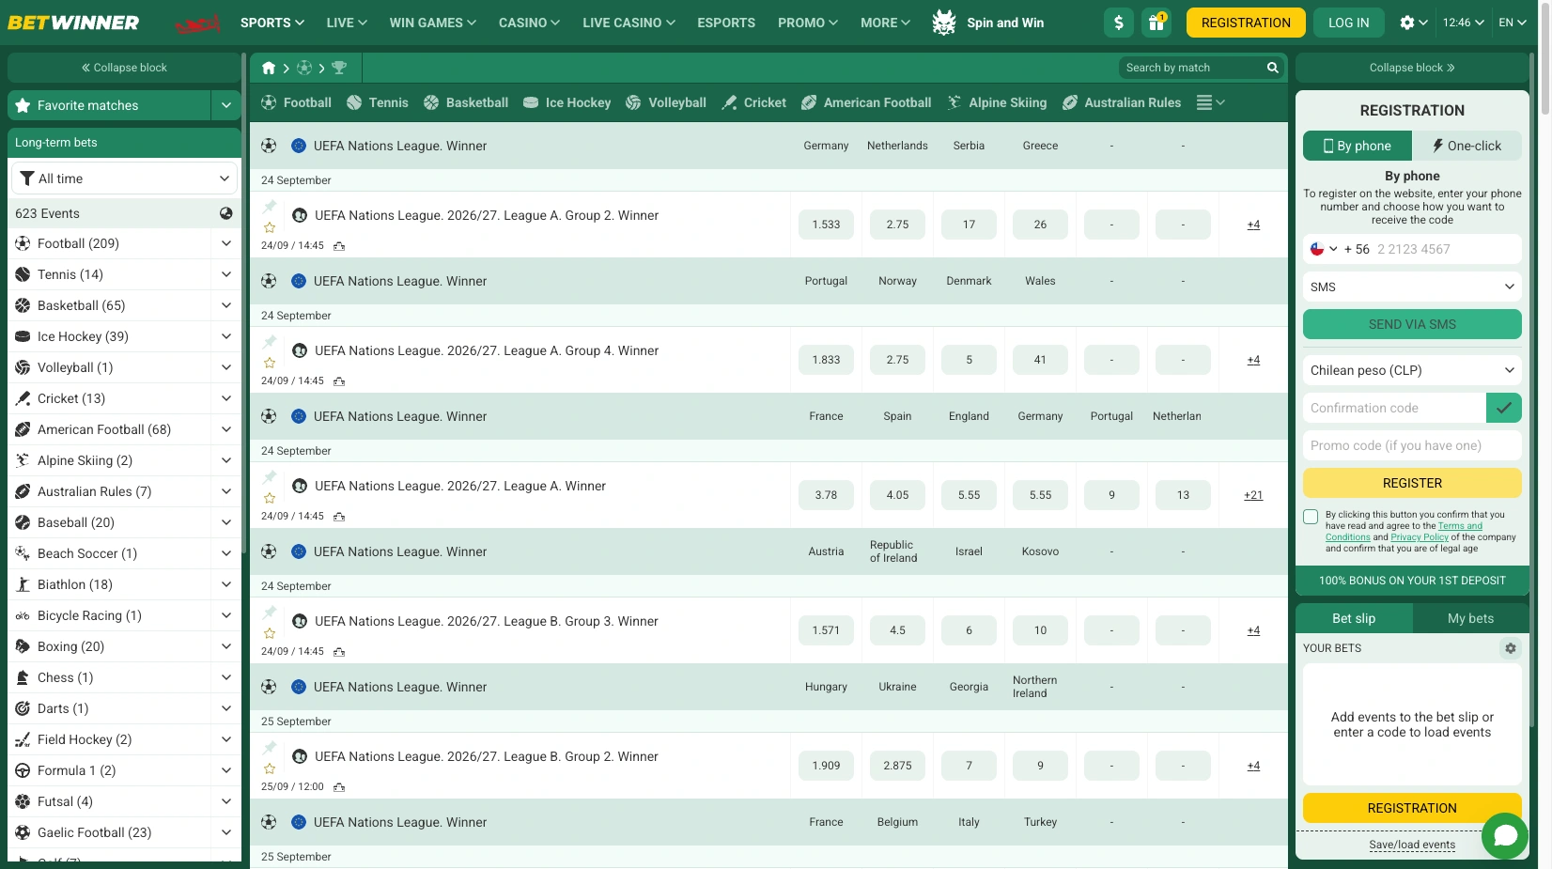Click SEND VIA SMS button
The height and width of the screenshot is (869, 1552).
coord(1412,324)
